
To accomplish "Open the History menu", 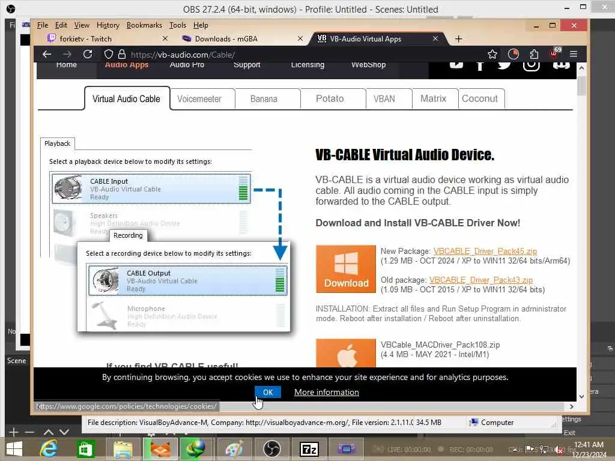I will coord(108,25).
